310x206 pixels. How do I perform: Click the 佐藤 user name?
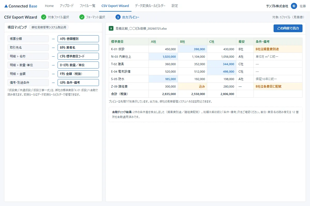303,6
